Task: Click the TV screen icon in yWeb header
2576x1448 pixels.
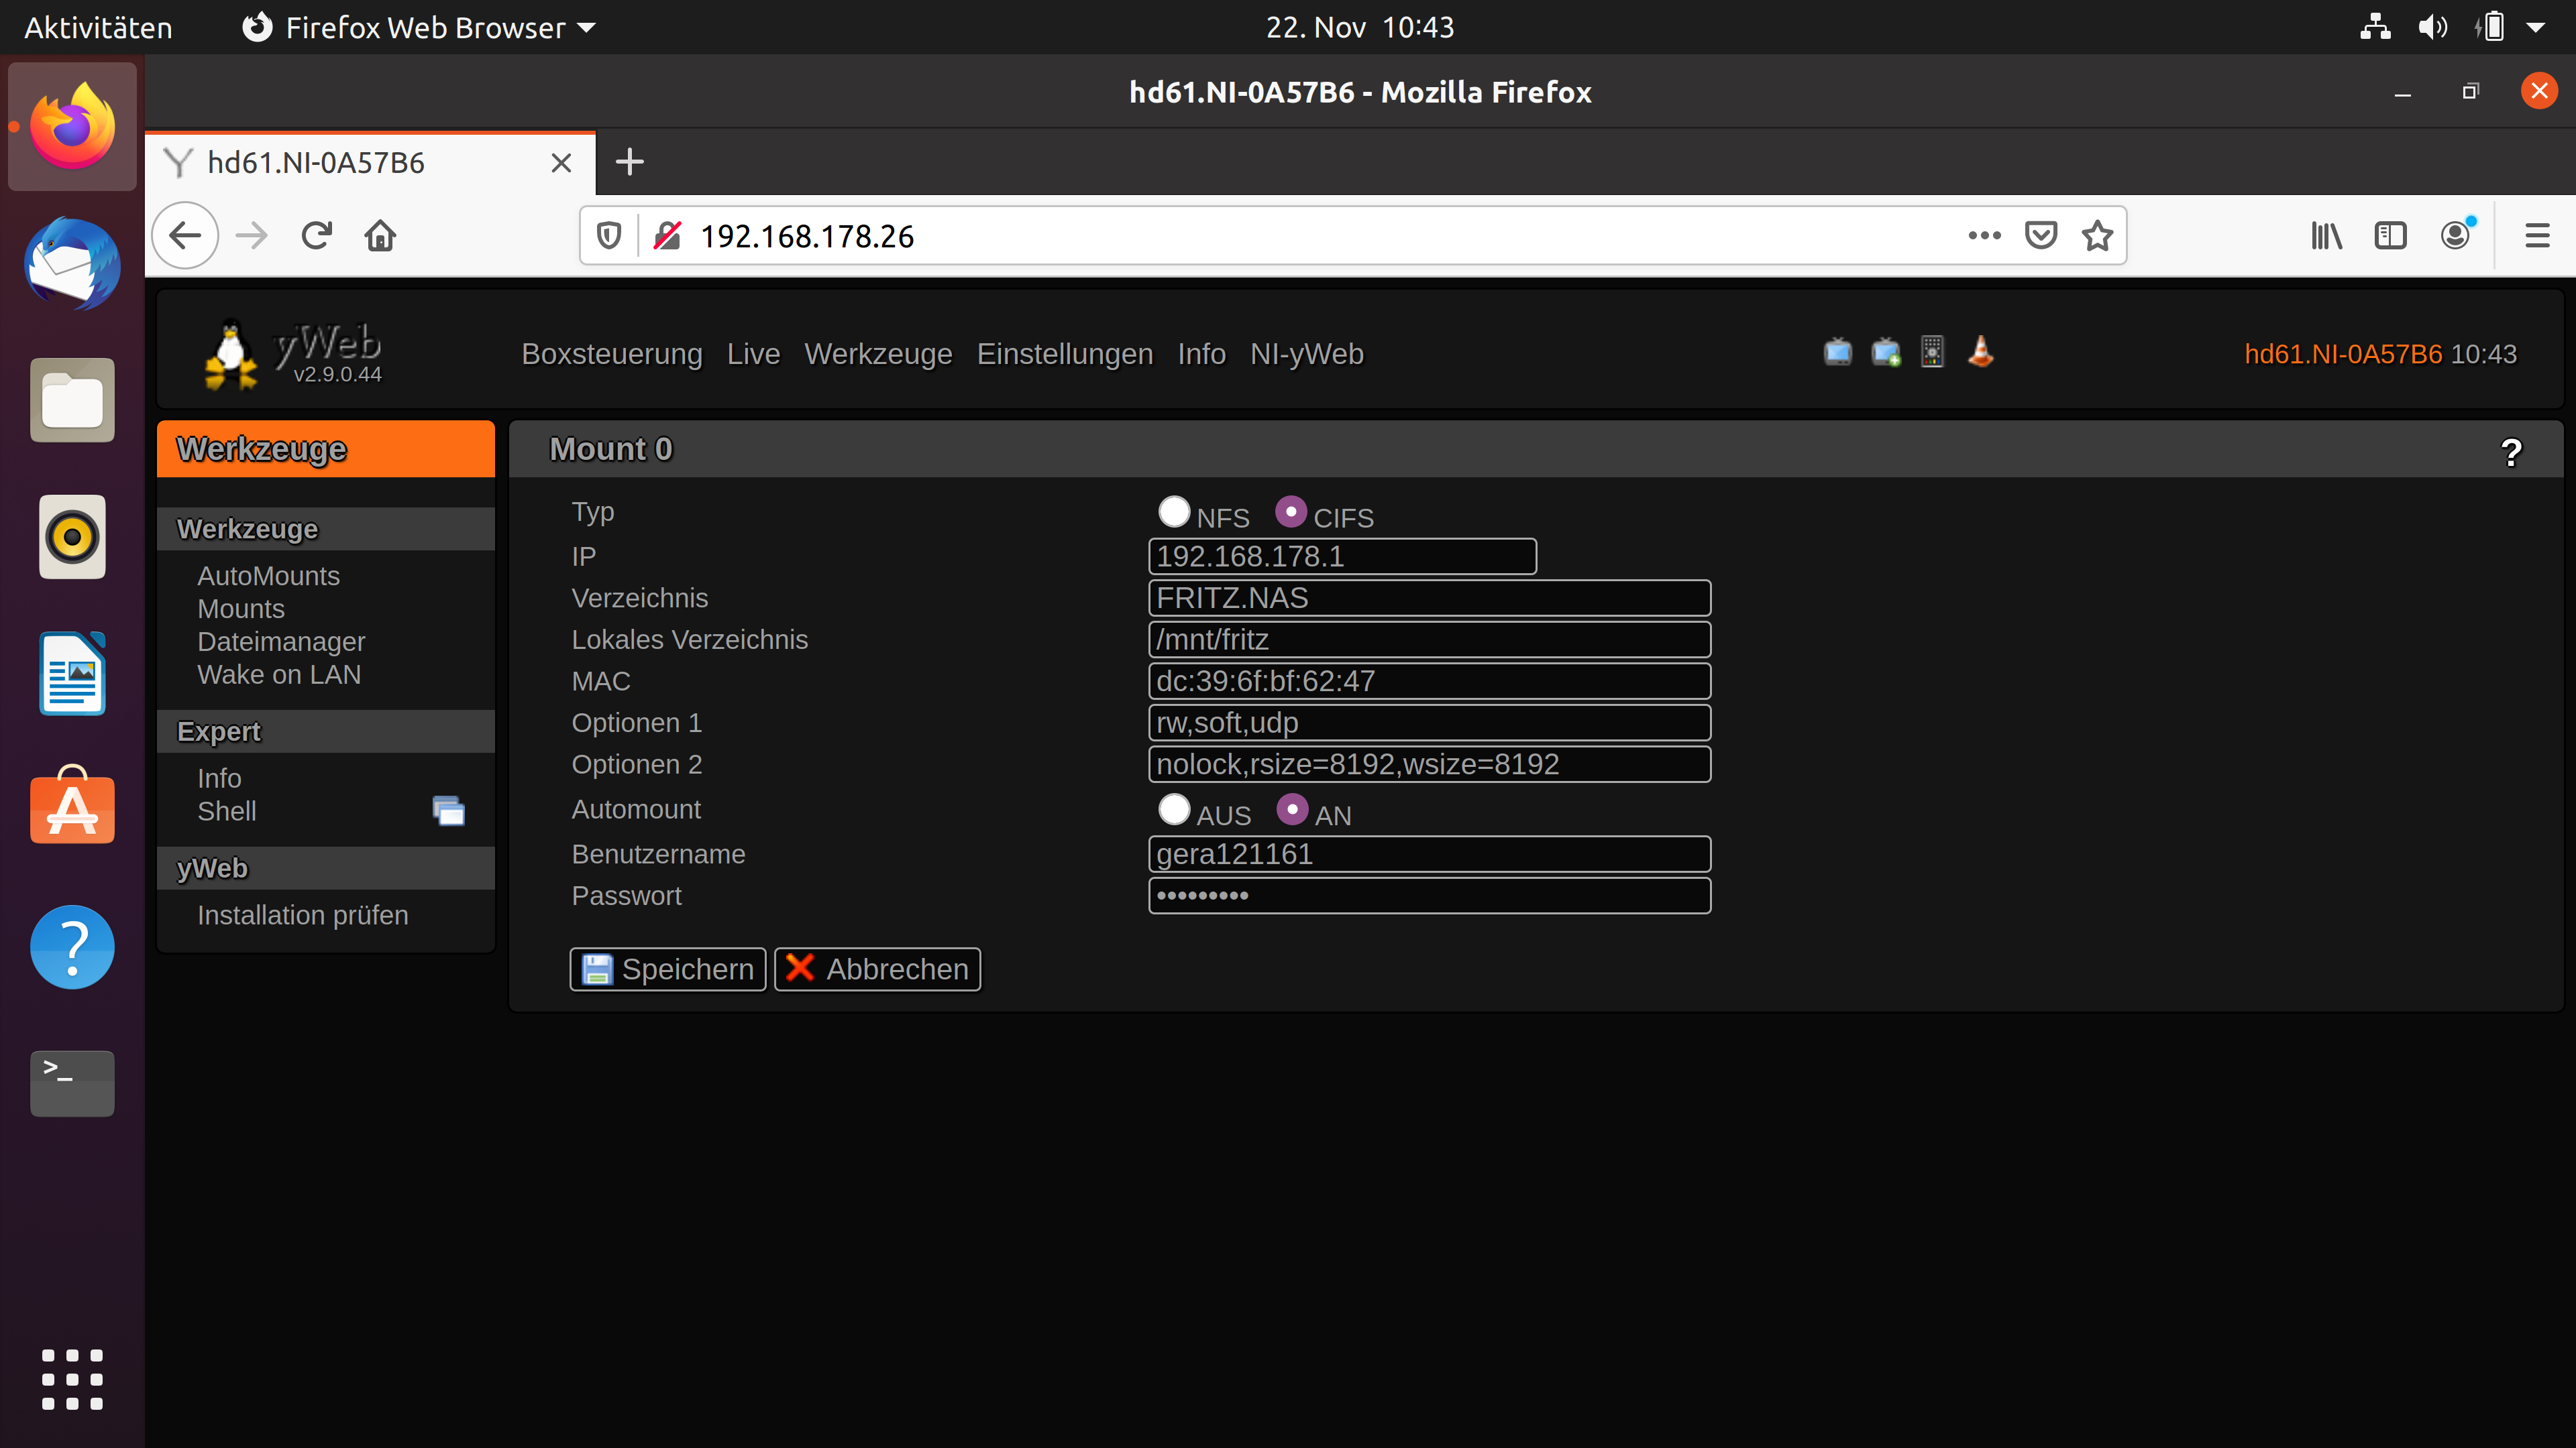Action: click(1837, 353)
